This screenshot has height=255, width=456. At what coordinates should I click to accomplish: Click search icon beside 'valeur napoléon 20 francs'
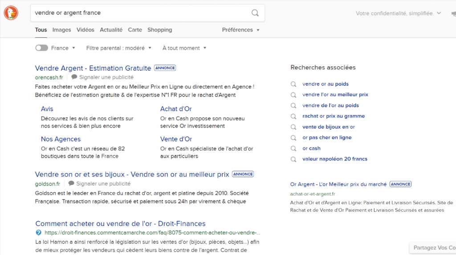coord(293,159)
